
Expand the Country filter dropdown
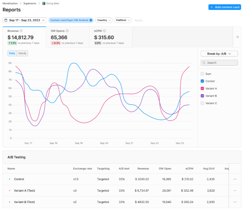[x=104, y=20]
